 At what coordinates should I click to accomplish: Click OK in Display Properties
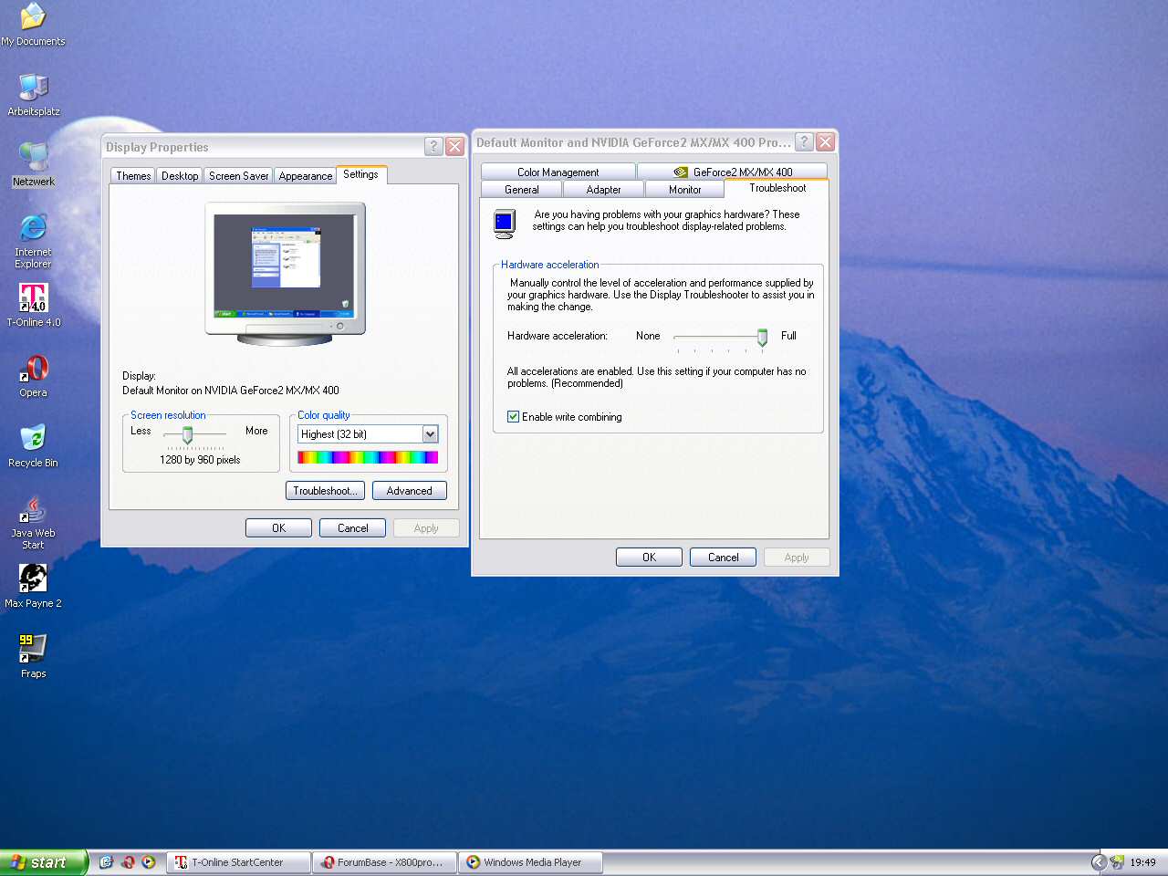pos(278,528)
